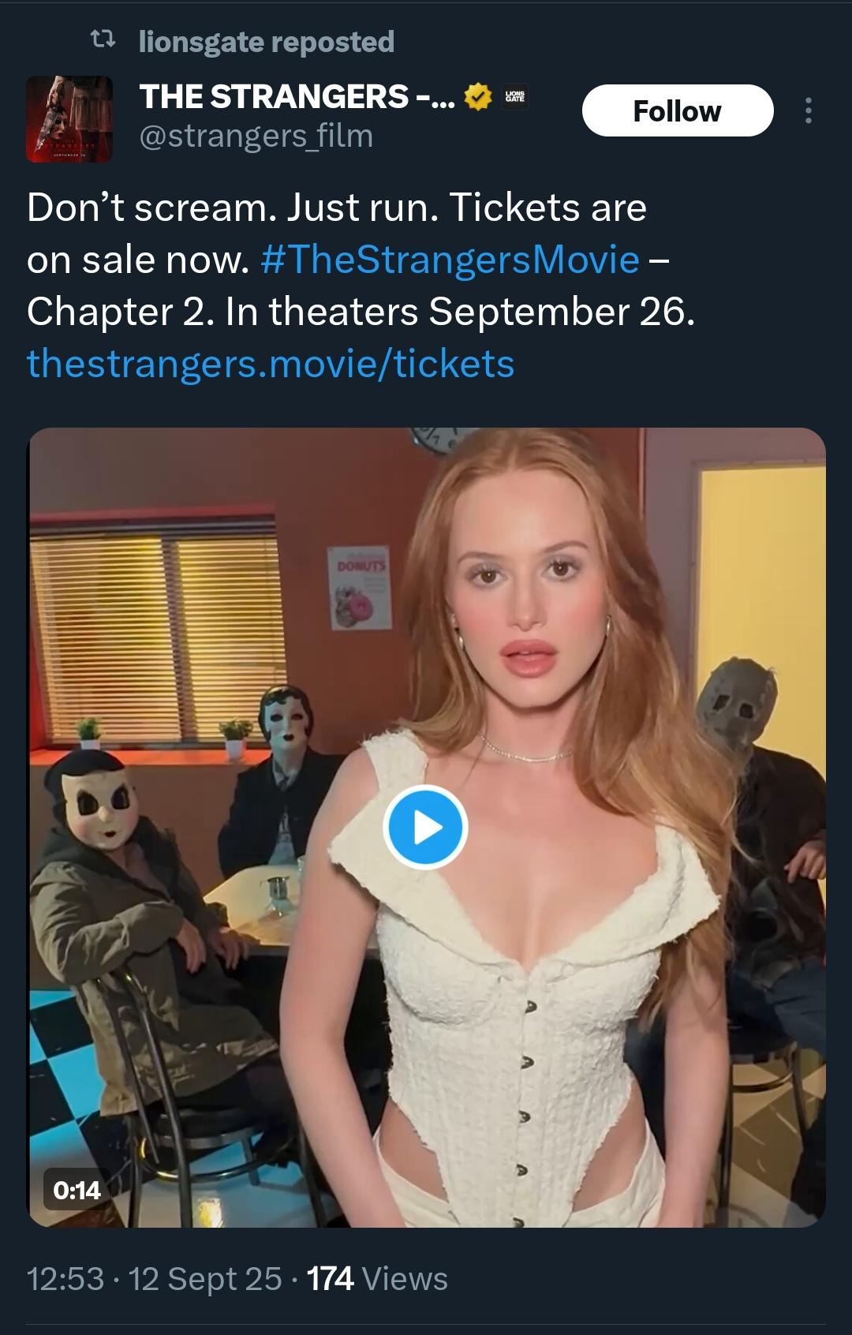Open the 174 Views count
Viewport: 852px width, 1335px height.
click(377, 1279)
